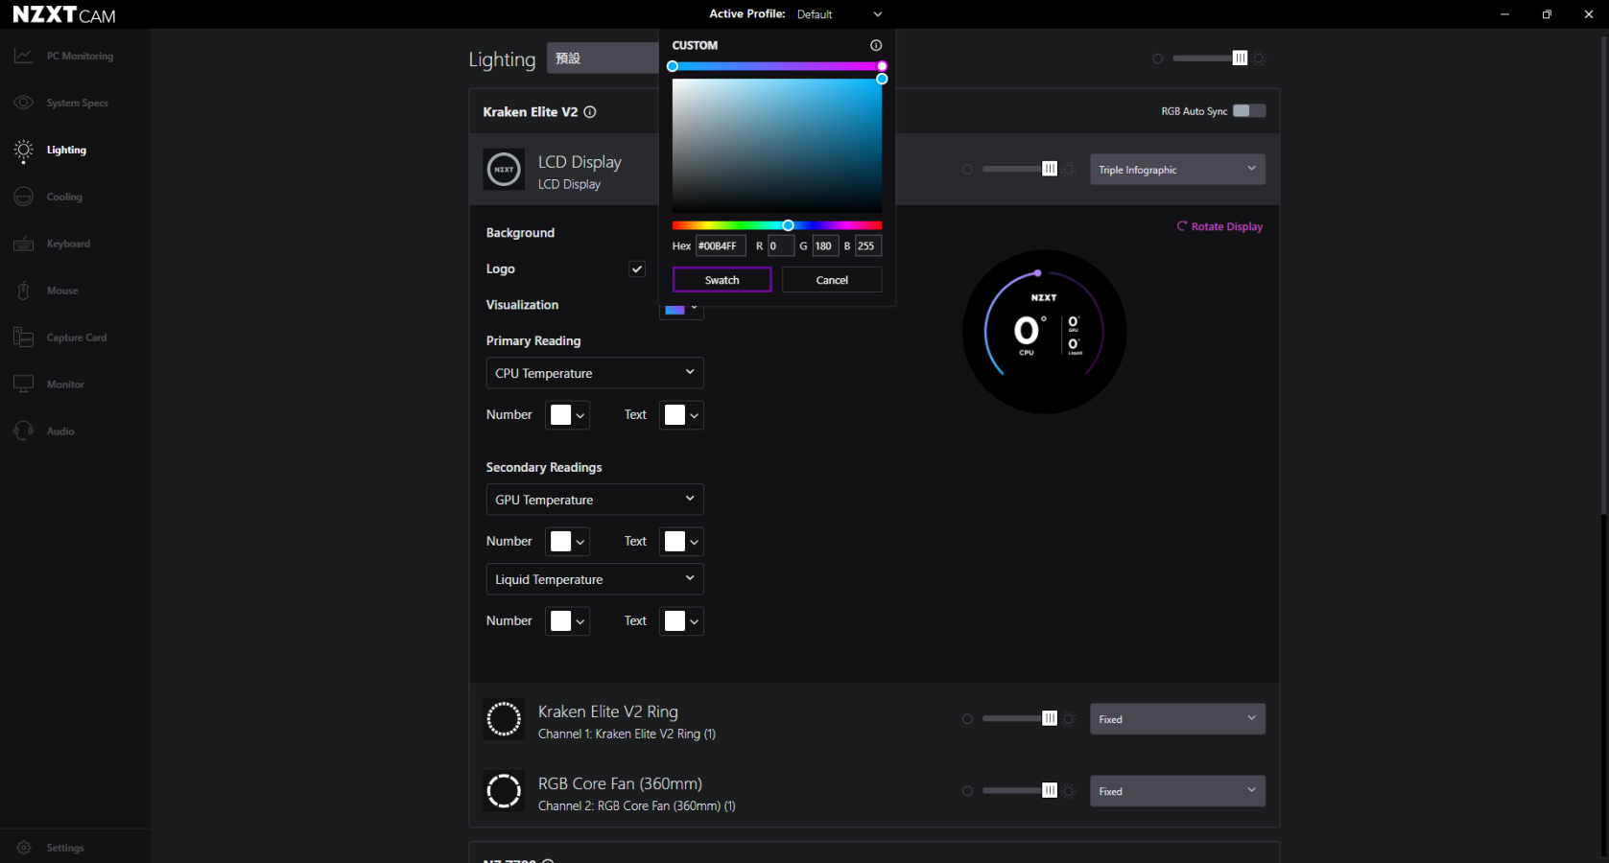Click the Rotate Display link

pos(1219,227)
